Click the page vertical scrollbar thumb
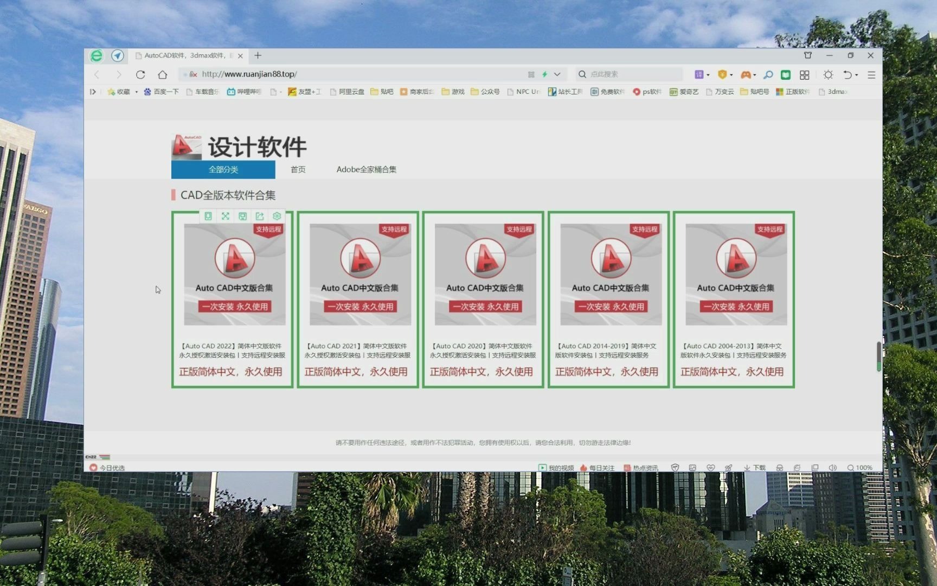Image resolution: width=937 pixels, height=586 pixels. click(x=878, y=356)
